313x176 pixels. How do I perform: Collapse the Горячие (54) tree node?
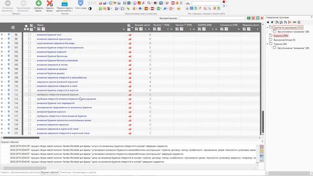point(268,44)
